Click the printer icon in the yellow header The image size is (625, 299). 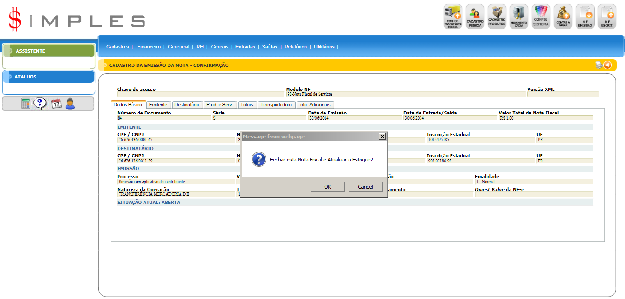point(599,65)
